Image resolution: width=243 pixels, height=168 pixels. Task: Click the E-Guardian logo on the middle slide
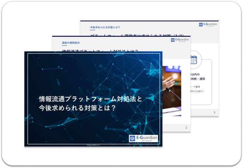[180, 40]
